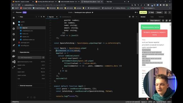The width and height of the screenshot is (183, 103).
Task: Bookmark this page with the star icon
Action: [144, 5]
